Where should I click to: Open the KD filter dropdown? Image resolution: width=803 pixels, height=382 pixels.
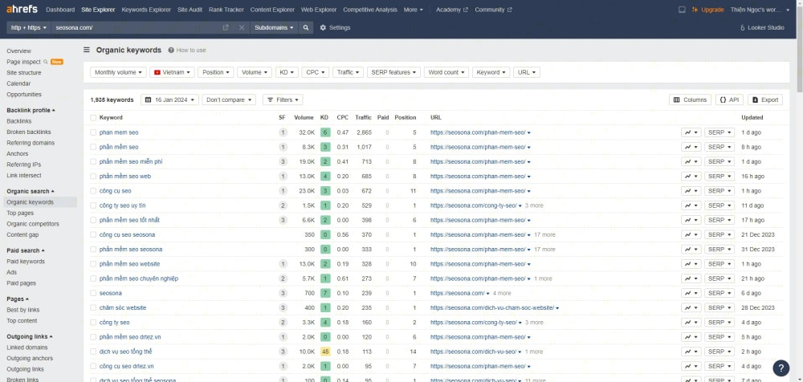pos(287,72)
